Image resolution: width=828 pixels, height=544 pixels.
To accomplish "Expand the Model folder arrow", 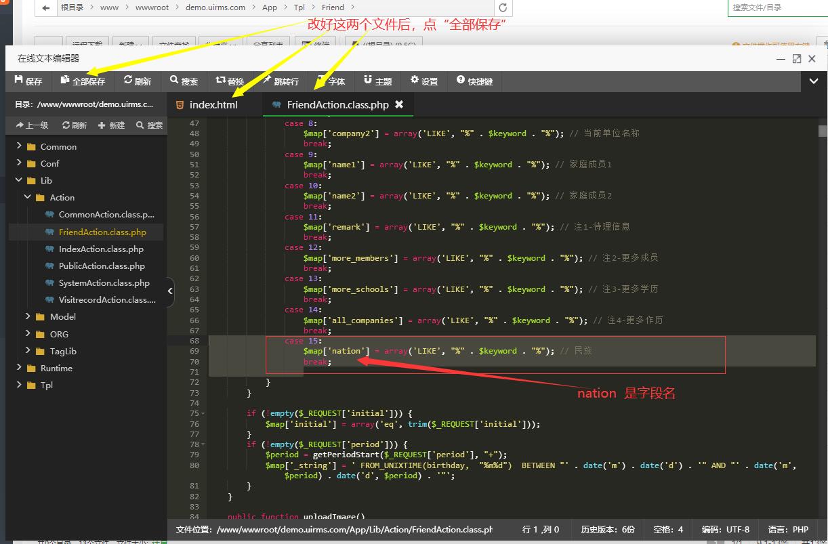I will [x=28, y=316].
